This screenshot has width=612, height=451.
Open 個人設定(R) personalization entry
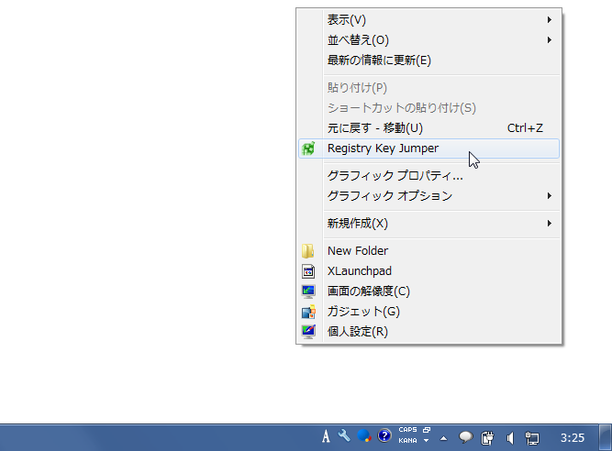[x=428, y=332]
